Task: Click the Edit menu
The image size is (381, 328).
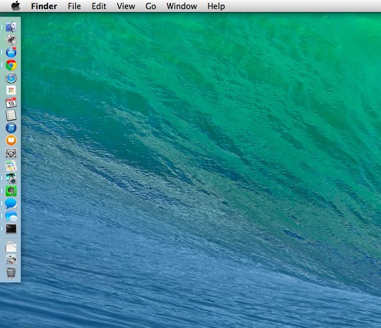Action: click(99, 6)
